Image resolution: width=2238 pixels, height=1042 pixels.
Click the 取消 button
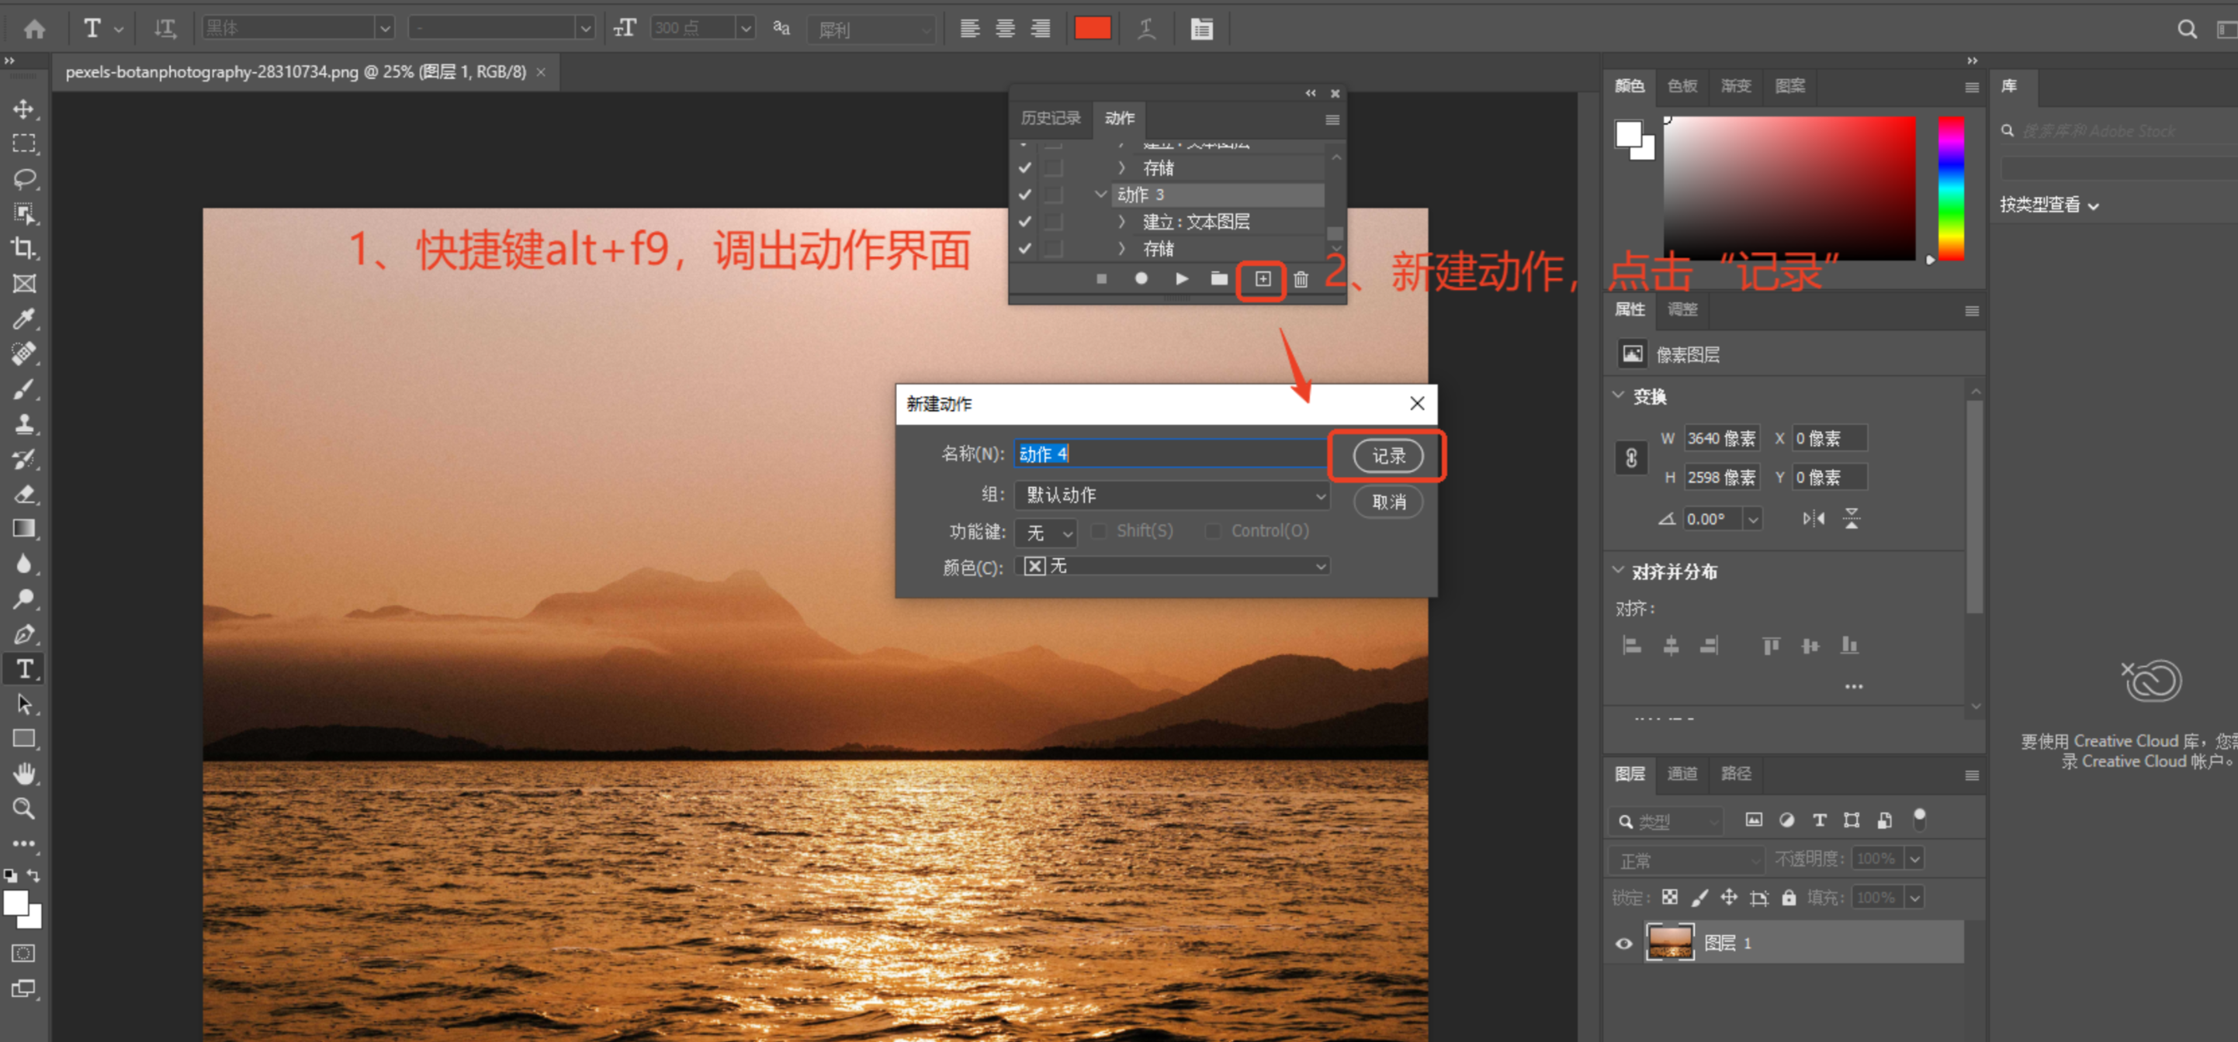1387,502
